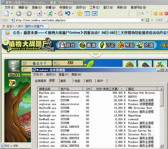The width and height of the screenshot is (168, 149).
Task: Click the yellow speaker sound icon in game
Action: click(12, 83)
